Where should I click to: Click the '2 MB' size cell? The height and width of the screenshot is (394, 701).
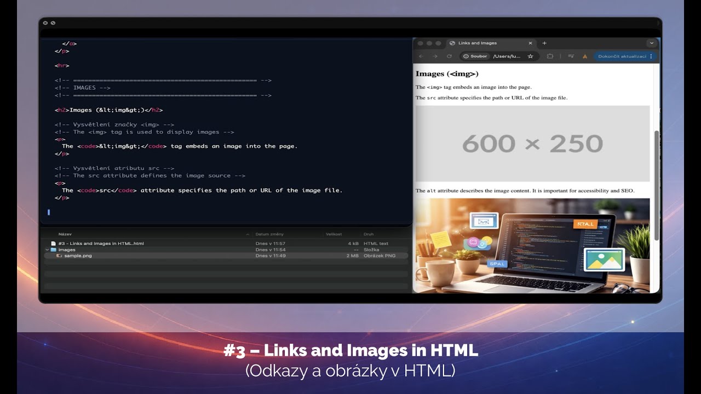[x=353, y=256]
